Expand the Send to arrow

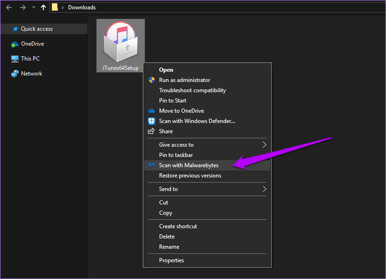pyautogui.click(x=264, y=189)
